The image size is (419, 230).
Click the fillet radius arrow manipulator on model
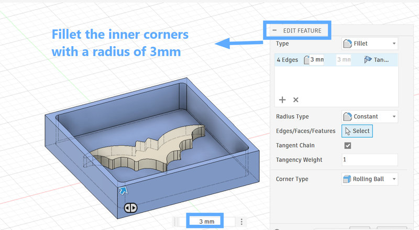point(123,190)
